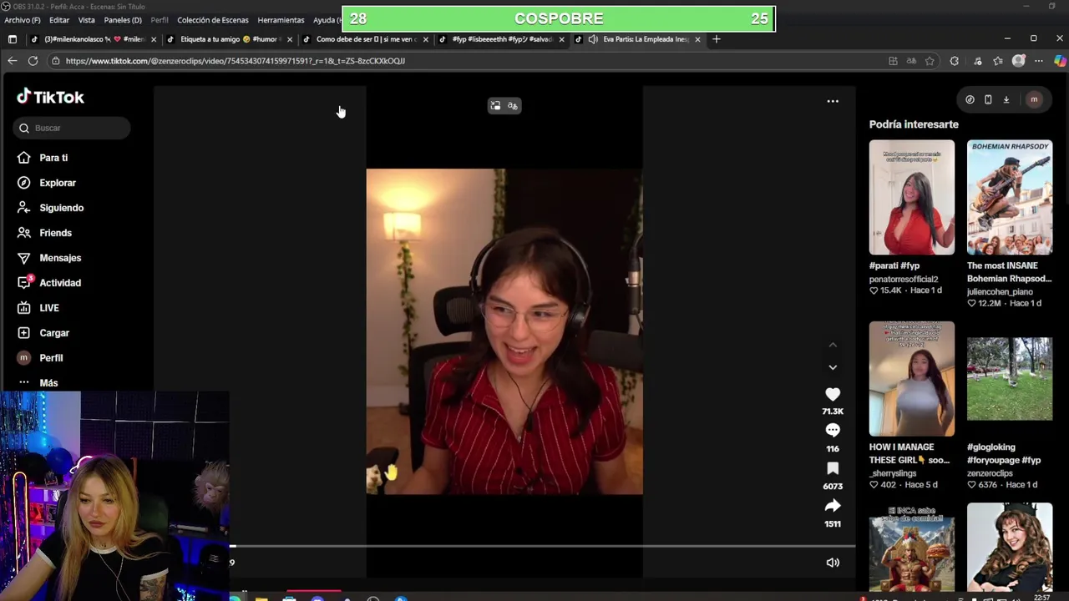Add the page to browser favorites
Viewport: 1069px width, 601px height.
click(930, 61)
